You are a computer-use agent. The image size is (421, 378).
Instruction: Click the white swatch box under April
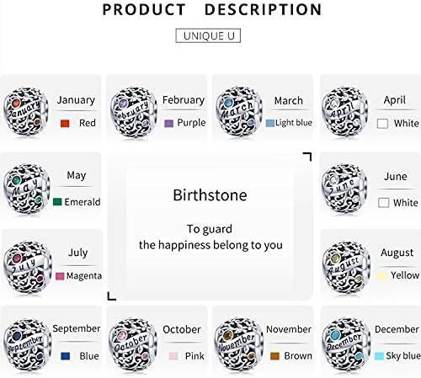coord(382,124)
